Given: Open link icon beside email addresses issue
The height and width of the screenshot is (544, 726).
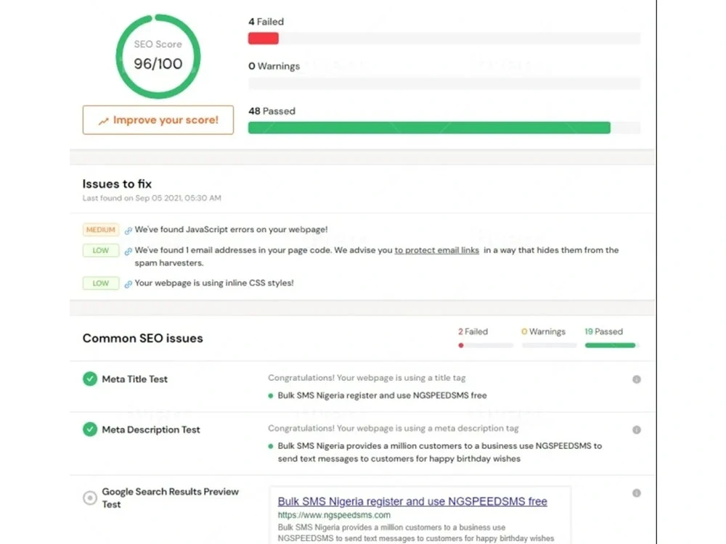Looking at the screenshot, I should point(129,251).
